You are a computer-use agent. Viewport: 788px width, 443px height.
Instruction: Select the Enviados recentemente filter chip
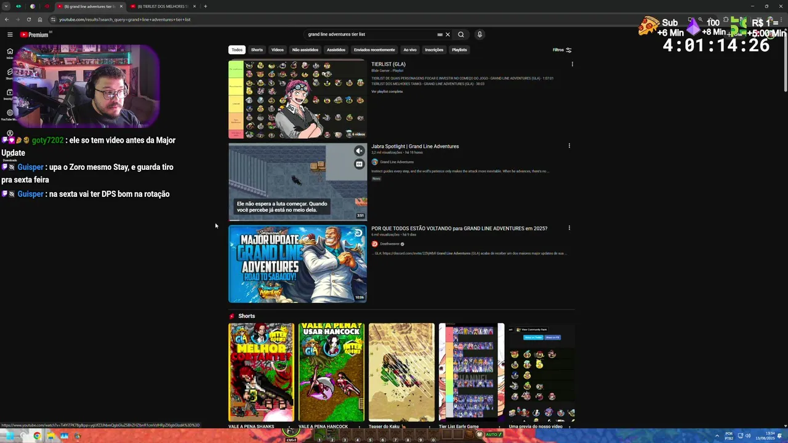(x=374, y=50)
